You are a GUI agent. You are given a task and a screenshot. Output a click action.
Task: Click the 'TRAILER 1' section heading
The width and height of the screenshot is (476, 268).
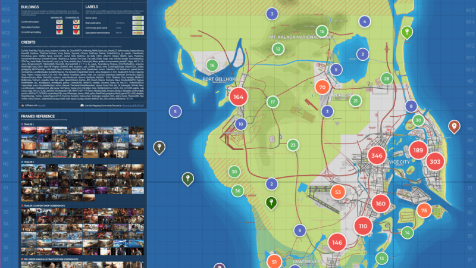29,124
